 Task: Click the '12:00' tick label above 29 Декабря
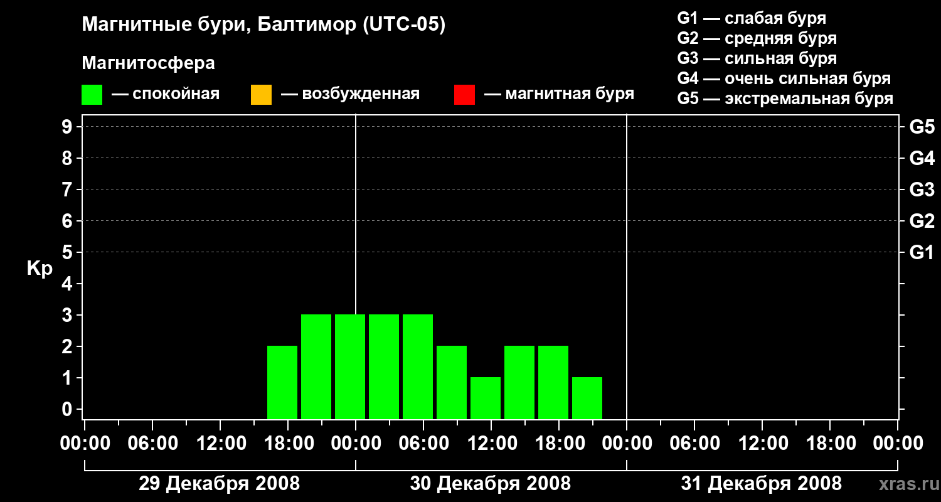coord(221,444)
